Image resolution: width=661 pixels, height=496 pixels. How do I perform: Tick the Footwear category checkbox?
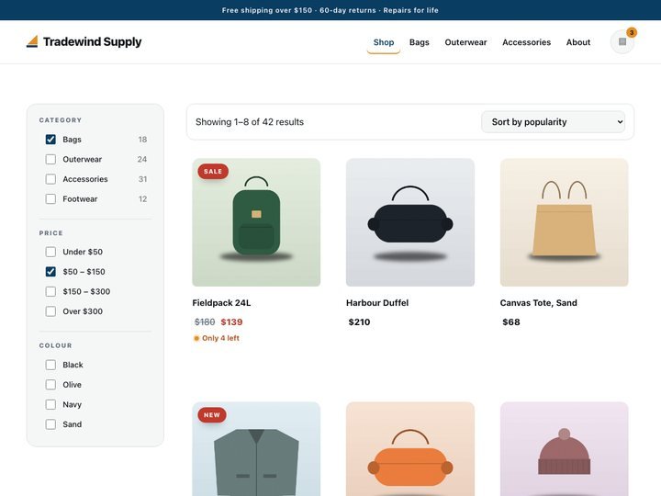coord(50,198)
